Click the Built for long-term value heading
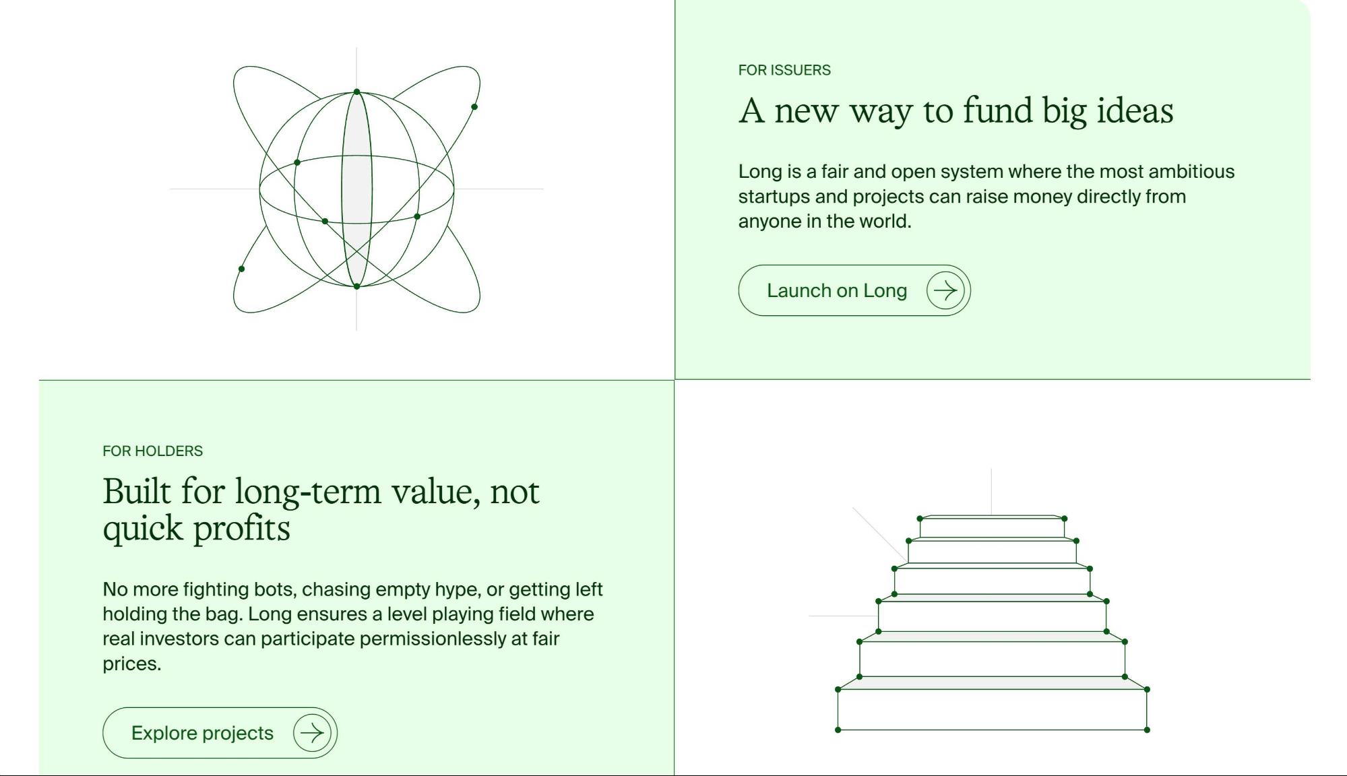The height and width of the screenshot is (776, 1347). 321,509
